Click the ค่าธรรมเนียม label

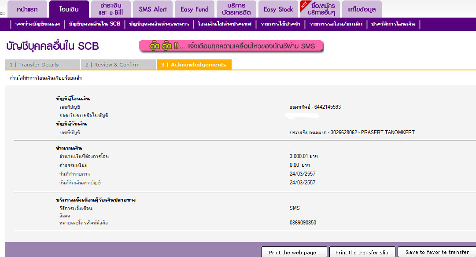[x=74, y=165]
